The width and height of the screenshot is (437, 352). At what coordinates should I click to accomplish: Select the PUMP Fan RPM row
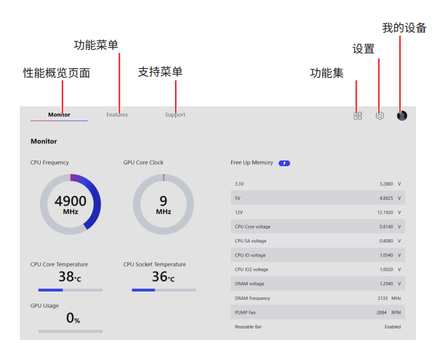tap(317, 313)
